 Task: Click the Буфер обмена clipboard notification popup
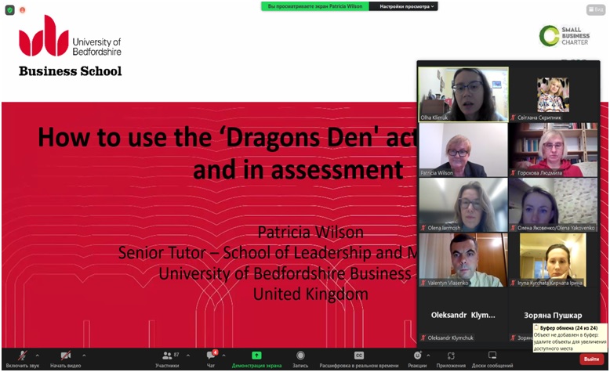pos(570,338)
